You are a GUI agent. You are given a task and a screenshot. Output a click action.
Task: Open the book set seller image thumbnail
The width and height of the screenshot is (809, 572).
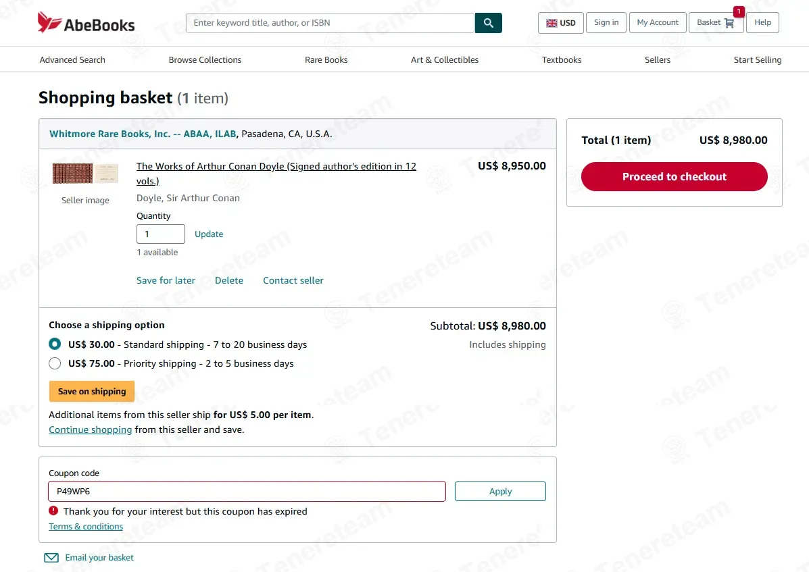pyautogui.click(x=85, y=173)
